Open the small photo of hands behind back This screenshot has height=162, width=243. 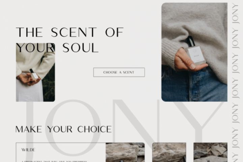pyautogui.click(x=35, y=73)
